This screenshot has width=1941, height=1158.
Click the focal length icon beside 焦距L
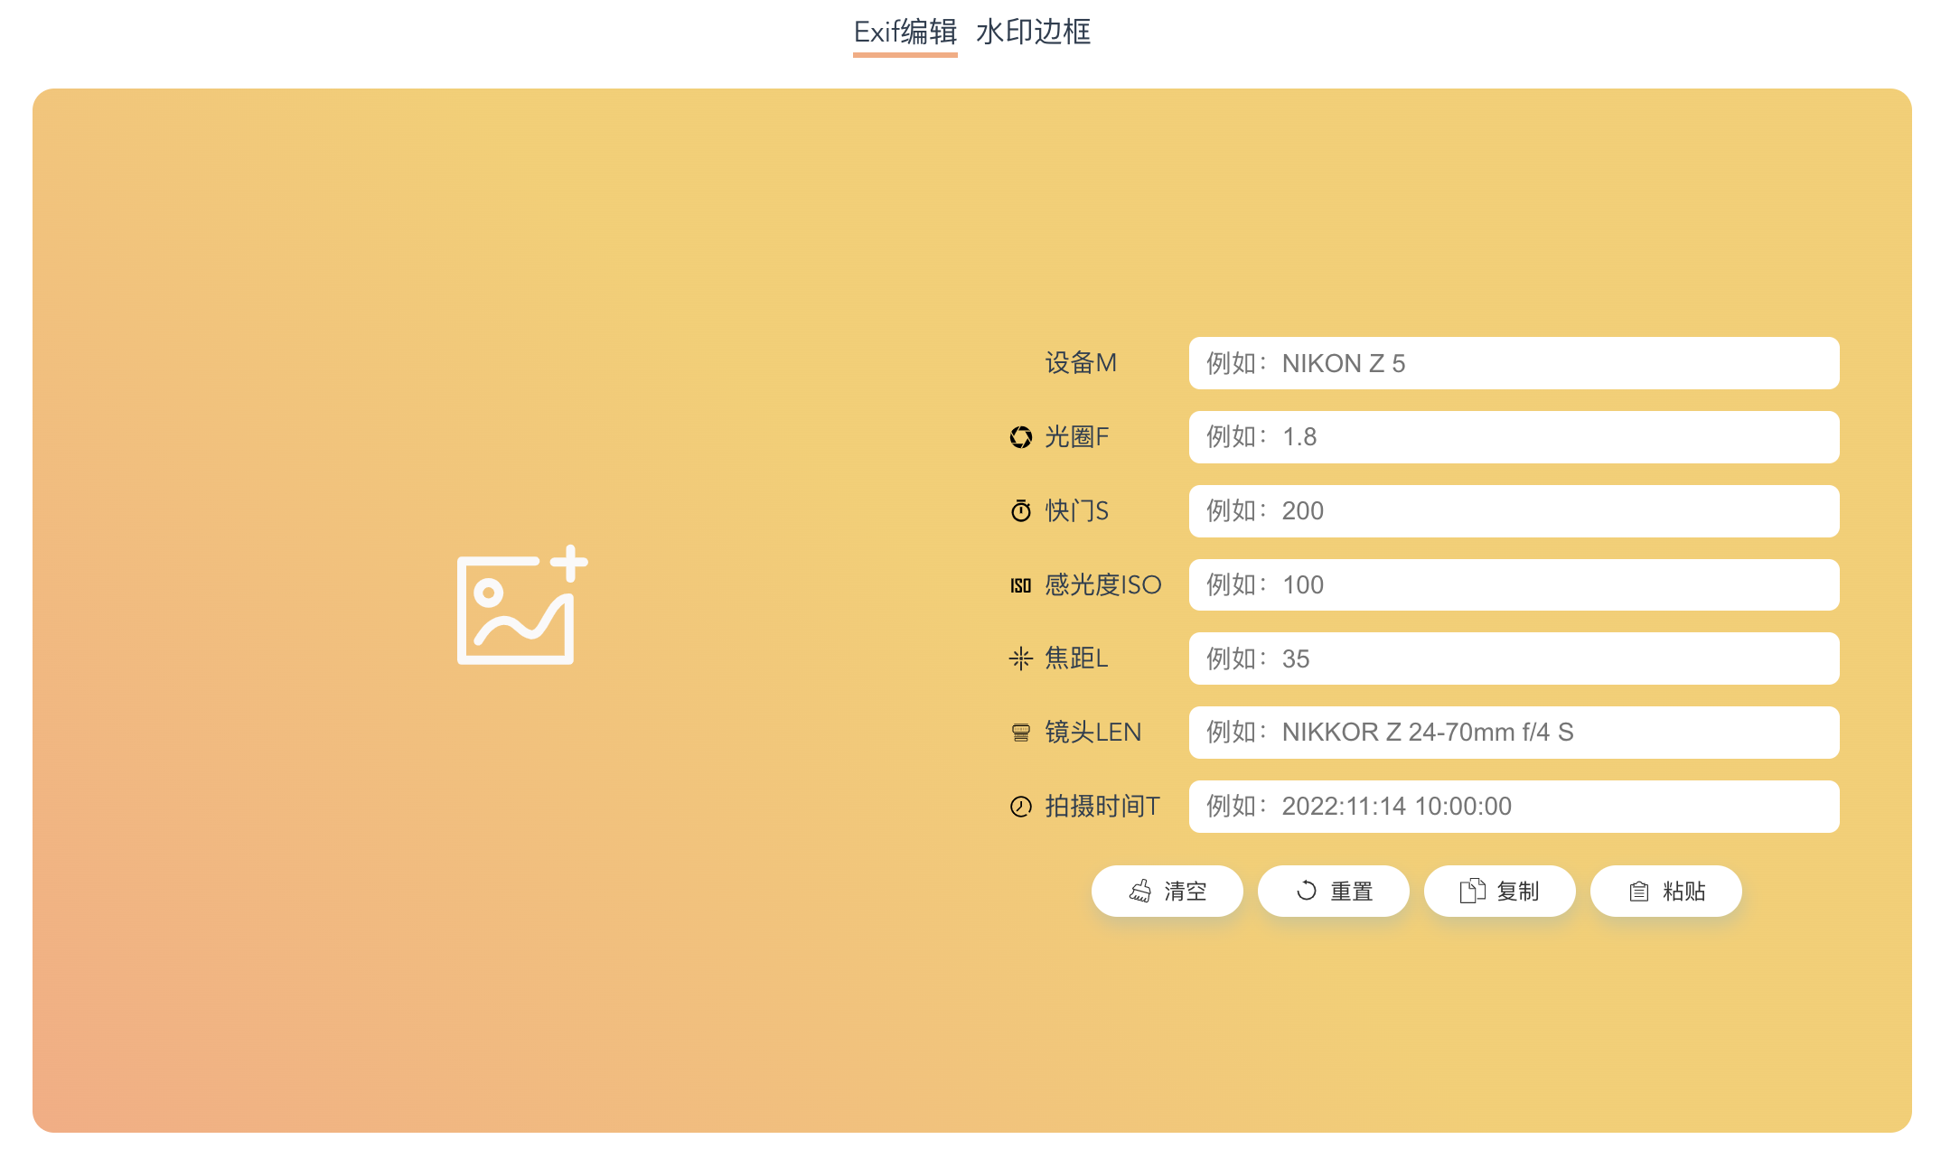tap(1021, 658)
